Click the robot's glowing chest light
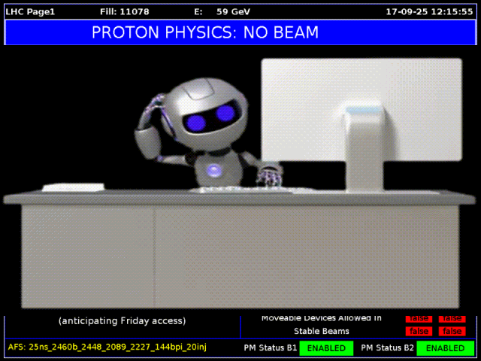Viewport: 481px width, 361px height. [216, 169]
